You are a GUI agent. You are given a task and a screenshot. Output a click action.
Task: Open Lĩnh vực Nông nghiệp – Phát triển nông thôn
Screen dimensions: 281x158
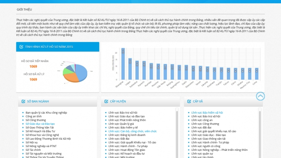pyautogui.click(x=219, y=150)
